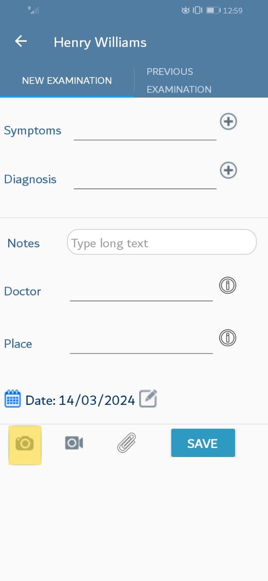Viewport: 268px width, 581px height.
Task: Click the Notes long text box
Action: 162,242
